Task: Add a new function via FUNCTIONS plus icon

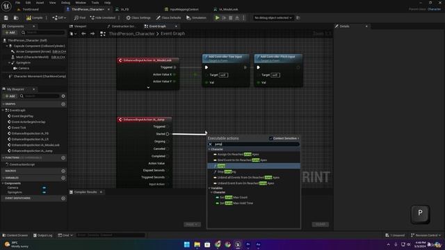Action: (63, 158)
